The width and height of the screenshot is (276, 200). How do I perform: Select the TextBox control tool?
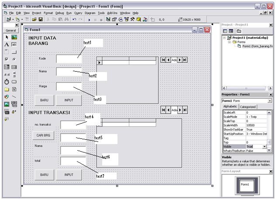click(x=14, y=45)
